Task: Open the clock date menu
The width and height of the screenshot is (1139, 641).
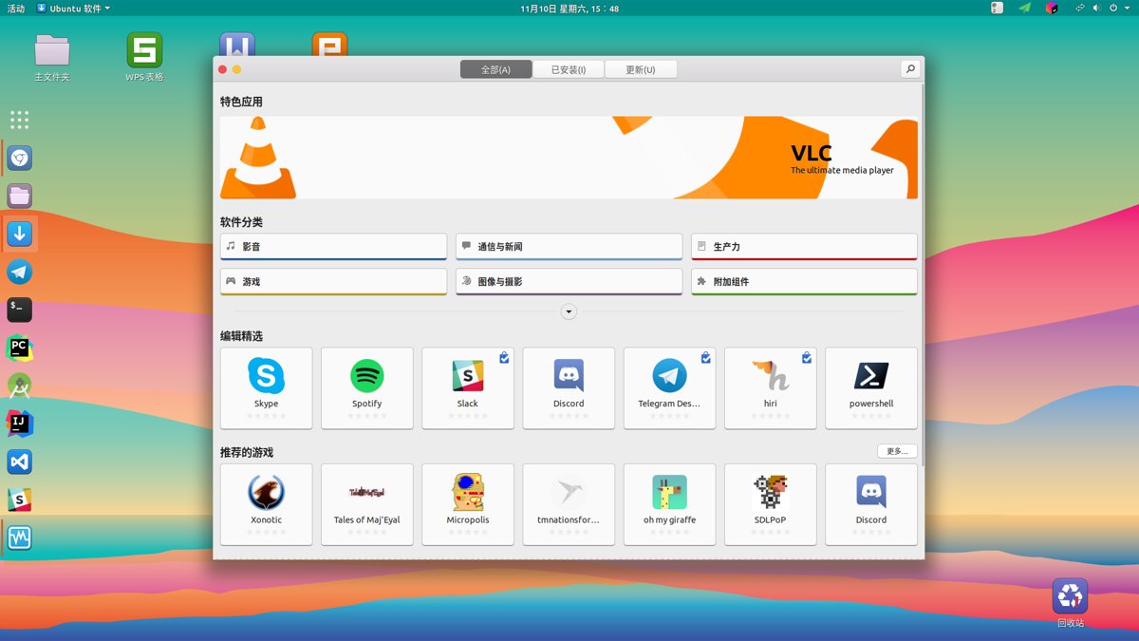Action: point(569,9)
